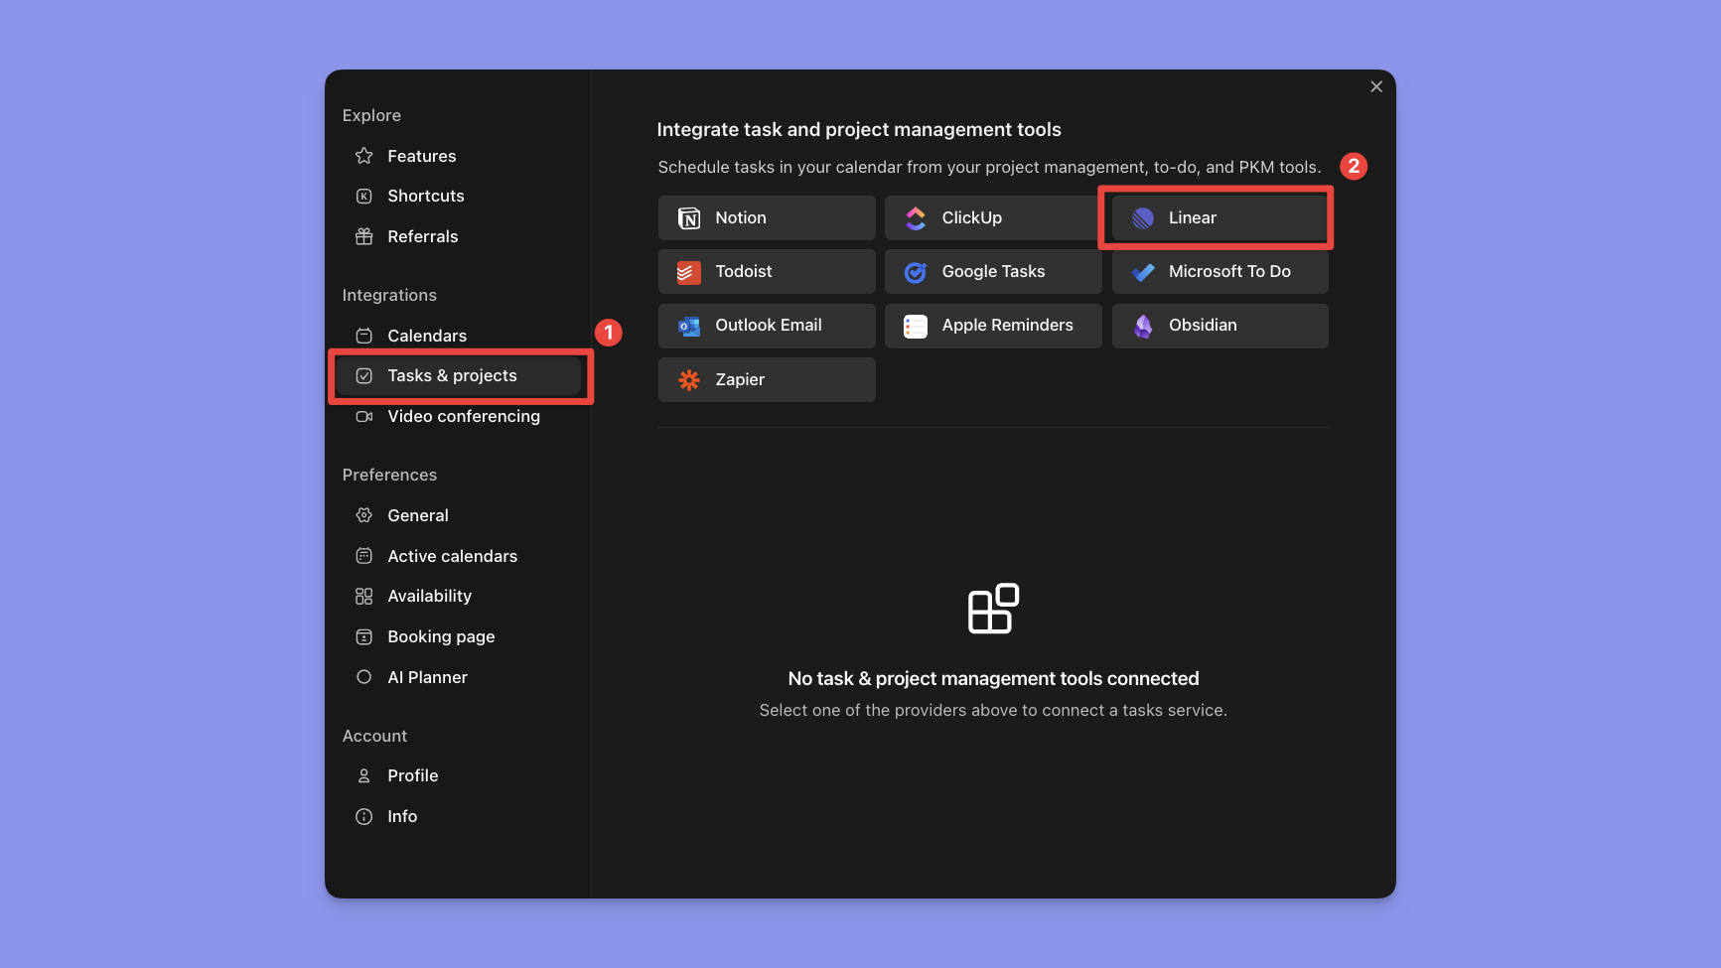Click the Features star icon
Screen dimensions: 1721x968
(x=364, y=156)
